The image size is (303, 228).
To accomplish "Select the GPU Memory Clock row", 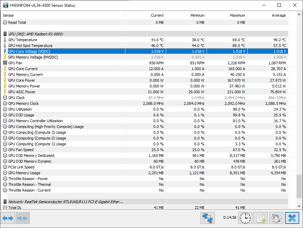I will tap(144, 103).
